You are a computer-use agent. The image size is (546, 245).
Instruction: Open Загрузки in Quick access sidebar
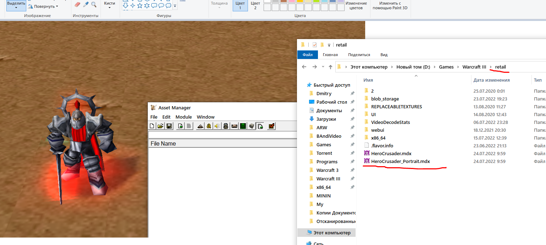[x=326, y=119]
